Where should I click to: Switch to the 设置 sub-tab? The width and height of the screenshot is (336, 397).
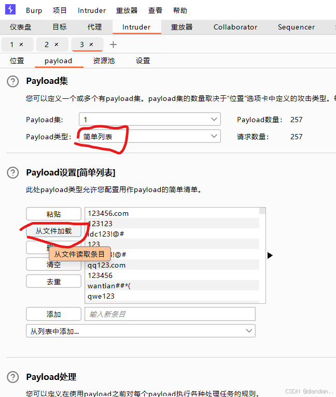[x=143, y=61]
